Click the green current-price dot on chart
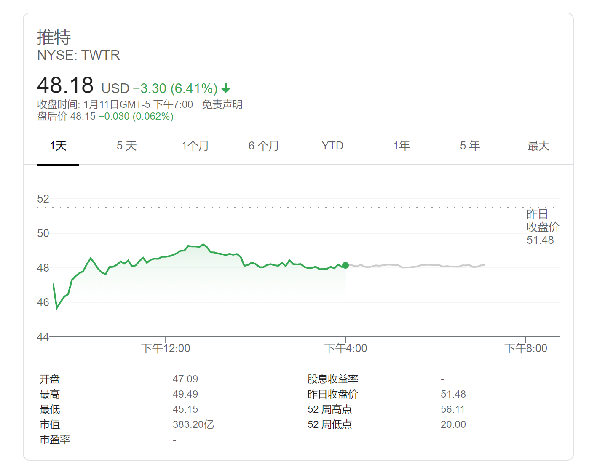The image size is (589, 475). (x=345, y=265)
